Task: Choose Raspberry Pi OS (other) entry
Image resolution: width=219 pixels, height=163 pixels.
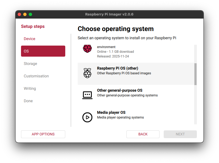Action: 136,74
